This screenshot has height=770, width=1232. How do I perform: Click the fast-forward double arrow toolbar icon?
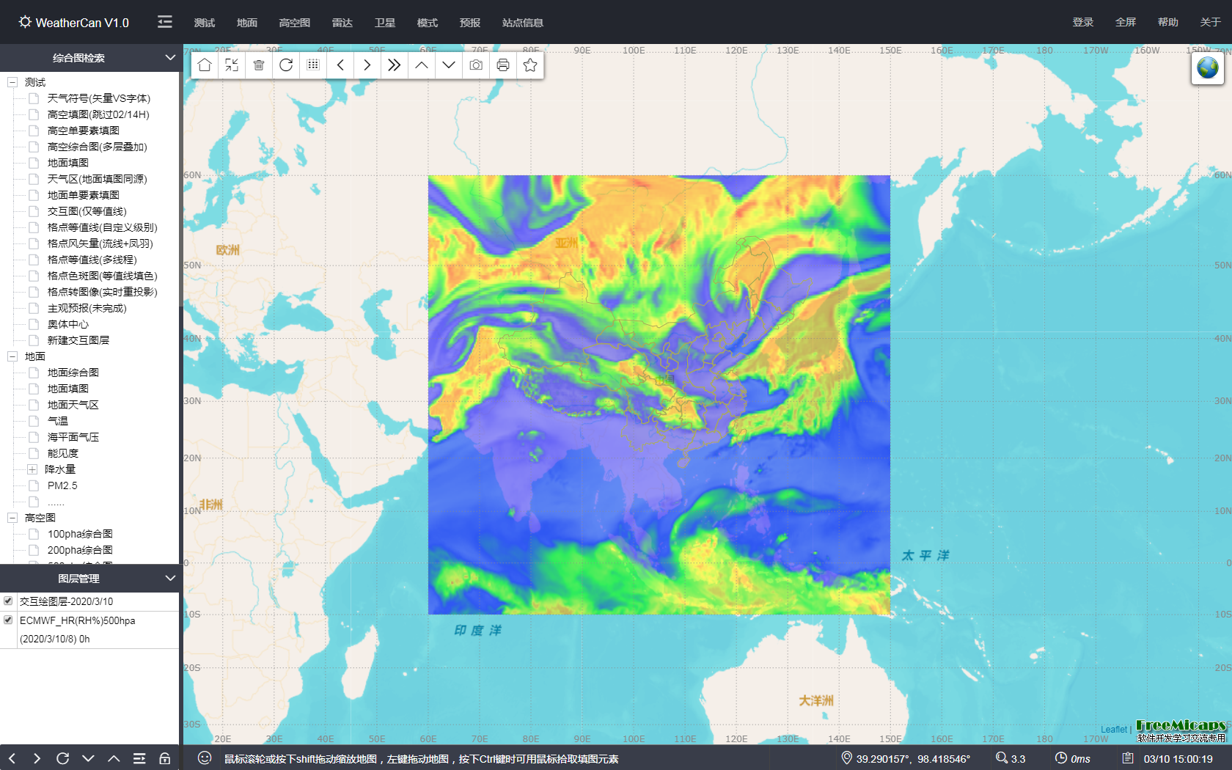394,65
